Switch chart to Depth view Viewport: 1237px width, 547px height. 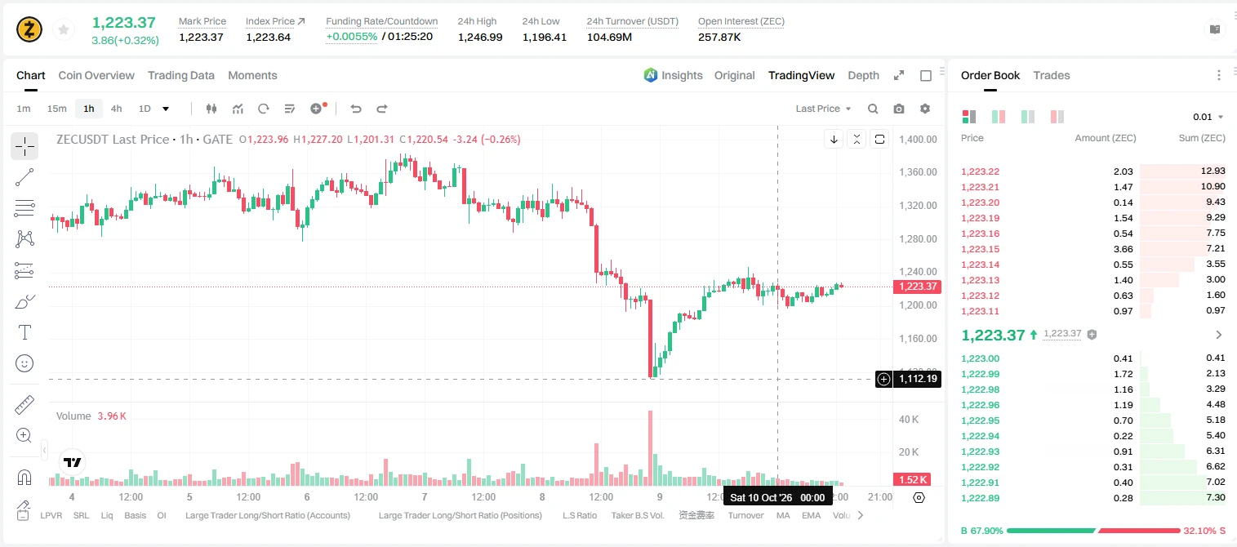click(x=863, y=75)
